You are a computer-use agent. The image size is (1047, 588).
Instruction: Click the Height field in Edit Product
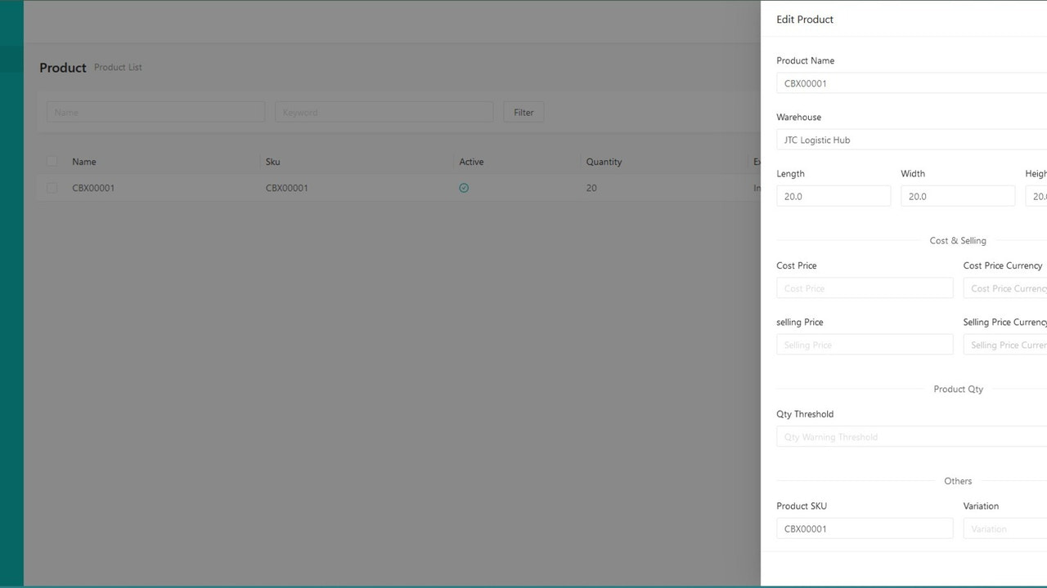tap(1037, 195)
